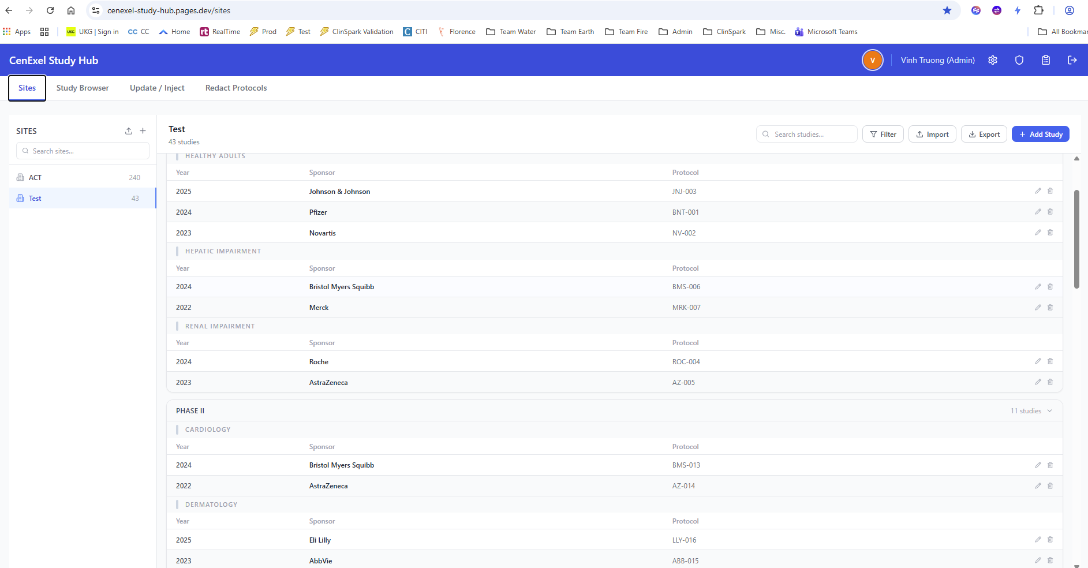
Task: Click the scroll up arrow of studies list
Action: point(1076,158)
